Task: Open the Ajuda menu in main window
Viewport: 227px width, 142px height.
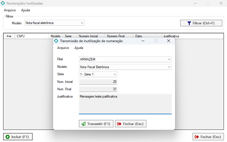Action: tap(25, 10)
